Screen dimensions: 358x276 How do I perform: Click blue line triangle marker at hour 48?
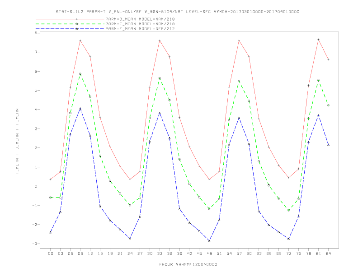point(209,241)
